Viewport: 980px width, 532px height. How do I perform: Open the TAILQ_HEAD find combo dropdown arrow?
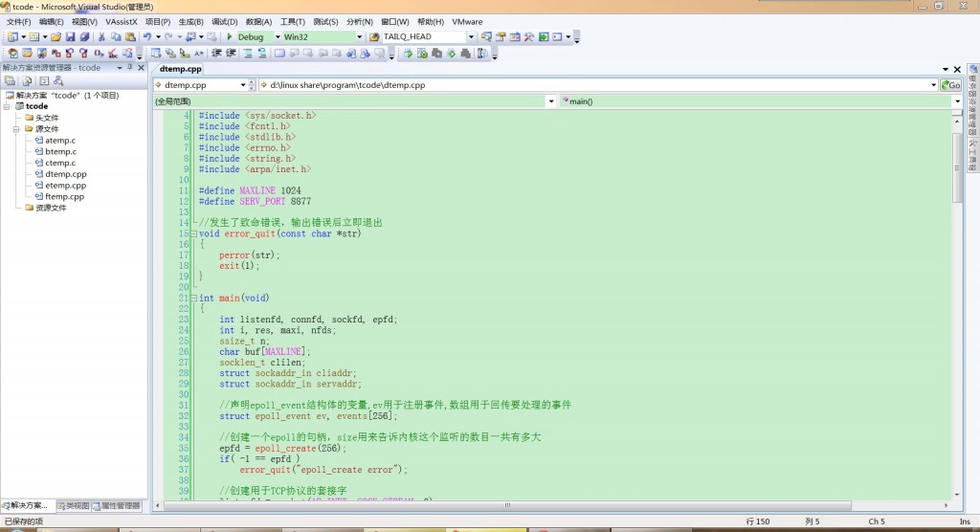click(471, 37)
